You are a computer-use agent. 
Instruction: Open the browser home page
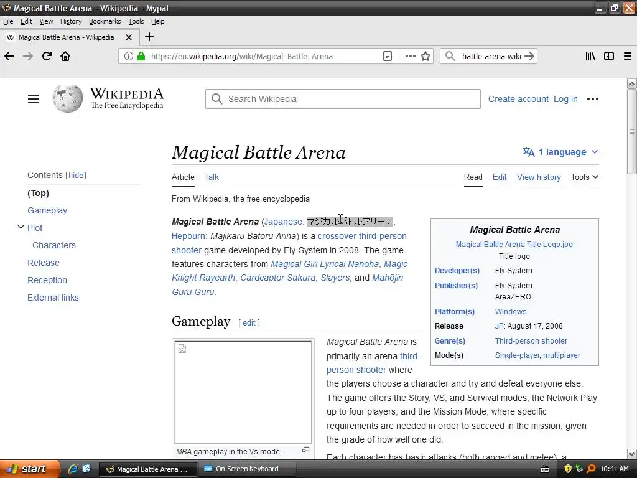pos(65,56)
